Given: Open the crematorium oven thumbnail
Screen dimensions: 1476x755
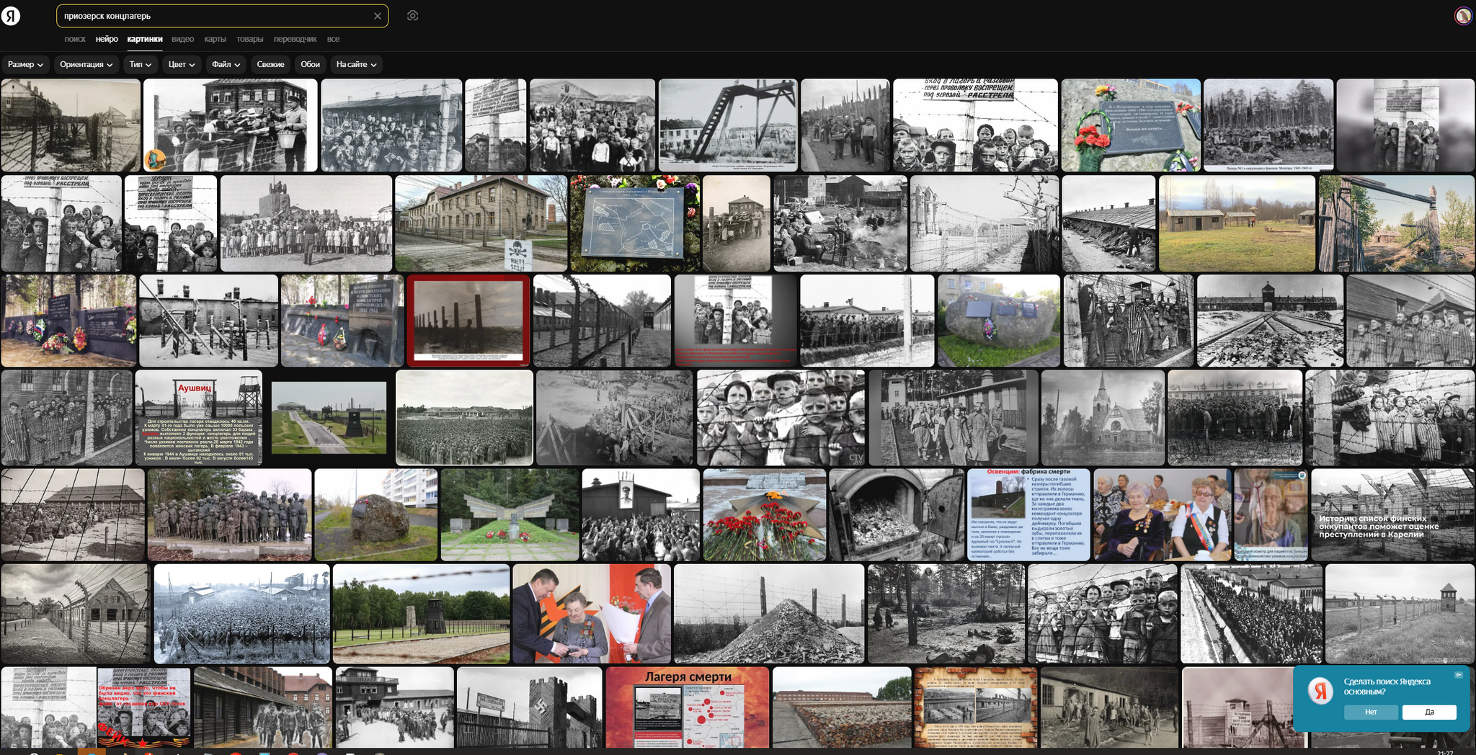Looking at the screenshot, I should (897, 514).
